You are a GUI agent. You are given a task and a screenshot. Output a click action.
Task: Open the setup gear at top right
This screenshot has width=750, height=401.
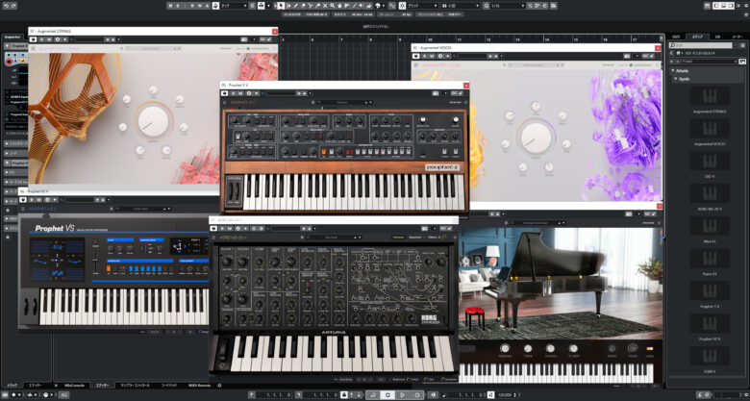[746, 6]
